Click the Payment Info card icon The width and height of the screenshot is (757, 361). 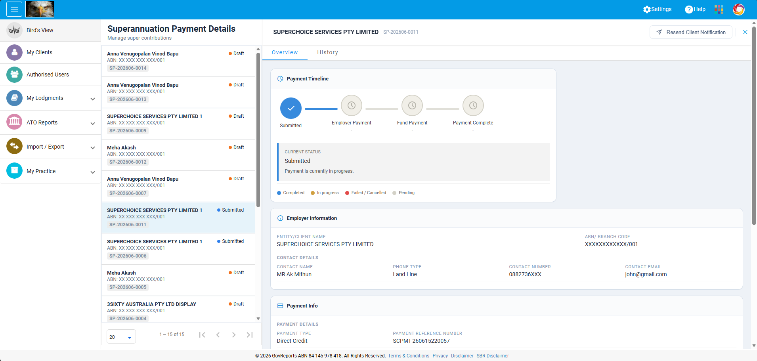point(280,306)
